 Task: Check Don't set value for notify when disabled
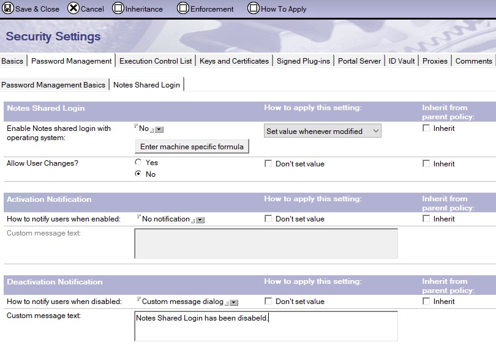pyautogui.click(x=268, y=301)
